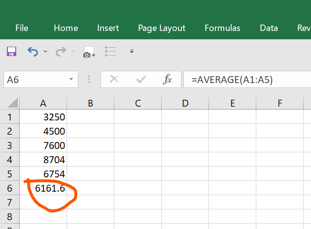Click the purple Save icon
The height and width of the screenshot is (229, 311).
[11, 52]
